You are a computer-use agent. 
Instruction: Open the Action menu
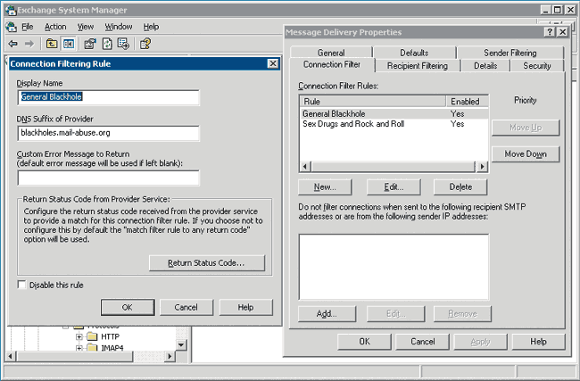point(55,27)
